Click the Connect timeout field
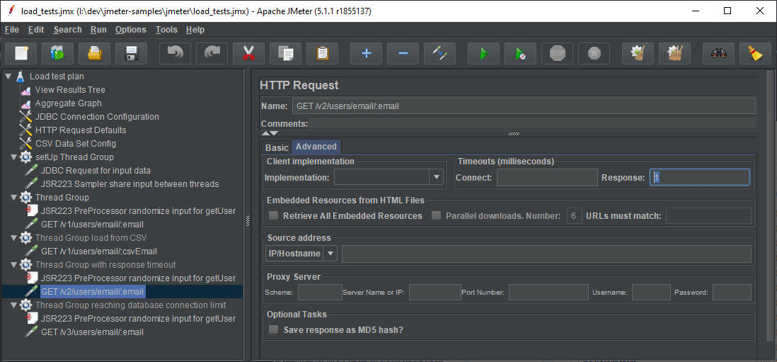Screen dimensions: 777x362 pos(547,178)
